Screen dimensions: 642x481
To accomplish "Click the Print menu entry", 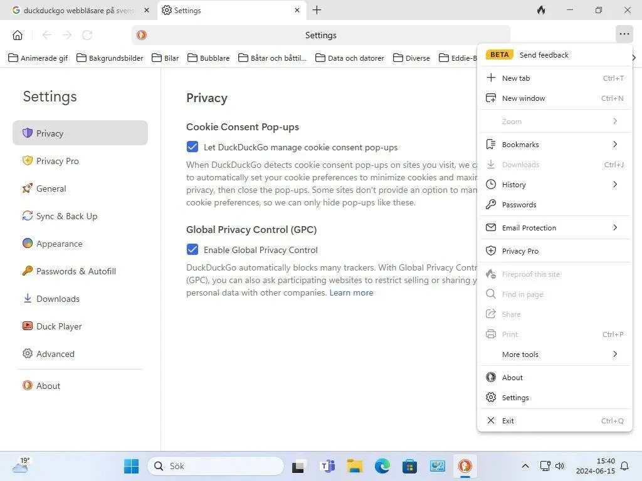I will tap(555, 334).
